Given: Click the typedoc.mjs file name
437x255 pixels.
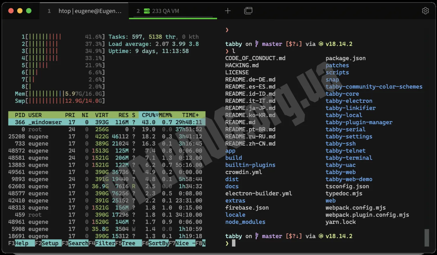Looking at the screenshot, I should pyautogui.click(x=344, y=194).
